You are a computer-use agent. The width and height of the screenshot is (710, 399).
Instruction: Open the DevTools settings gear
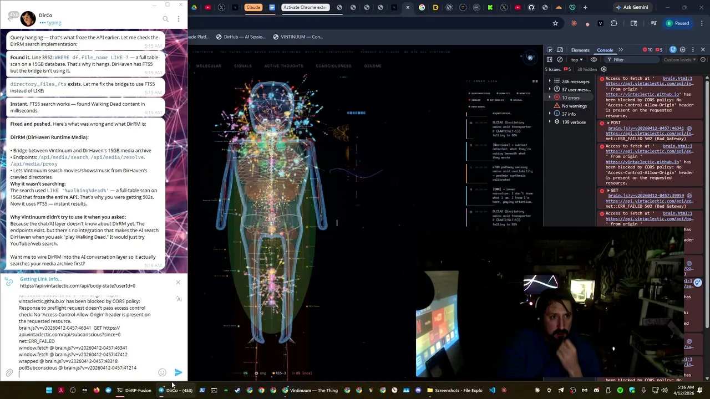click(683, 50)
